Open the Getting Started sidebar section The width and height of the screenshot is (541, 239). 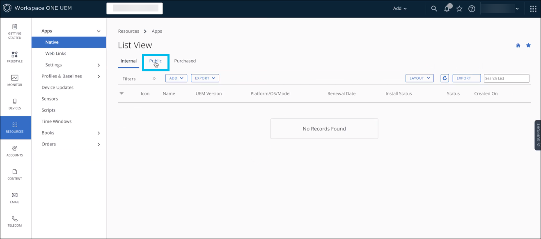(x=15, y=32)
